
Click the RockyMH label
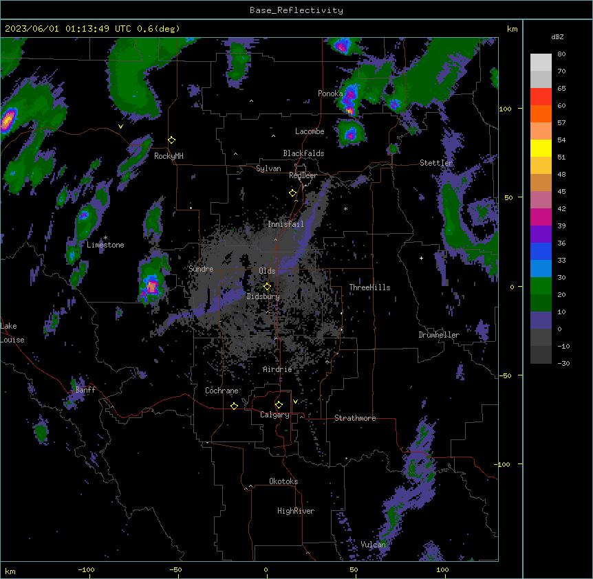coord(169,156)
